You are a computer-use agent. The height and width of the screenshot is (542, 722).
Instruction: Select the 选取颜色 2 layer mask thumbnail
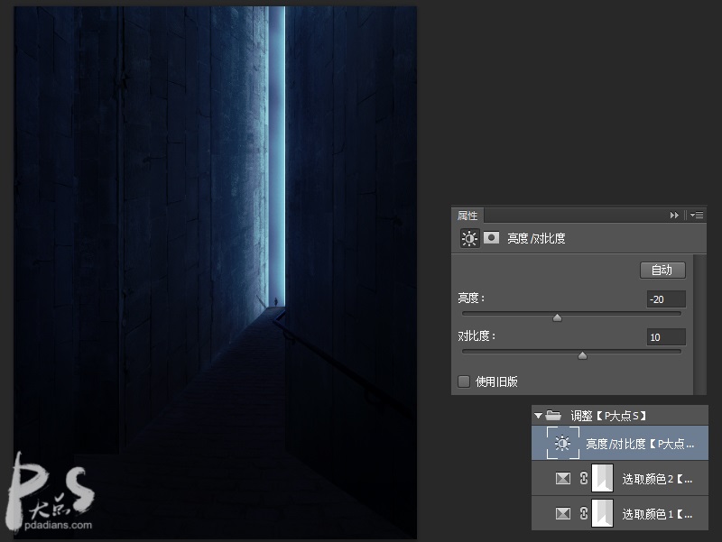point(602,479)
